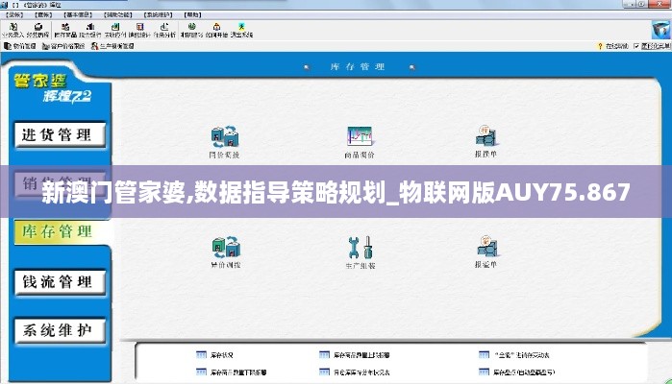Viewport: 672px width, 384px height.
Task: Switch to 钱流管理 in left sidebar
Action: click(60, 282)
